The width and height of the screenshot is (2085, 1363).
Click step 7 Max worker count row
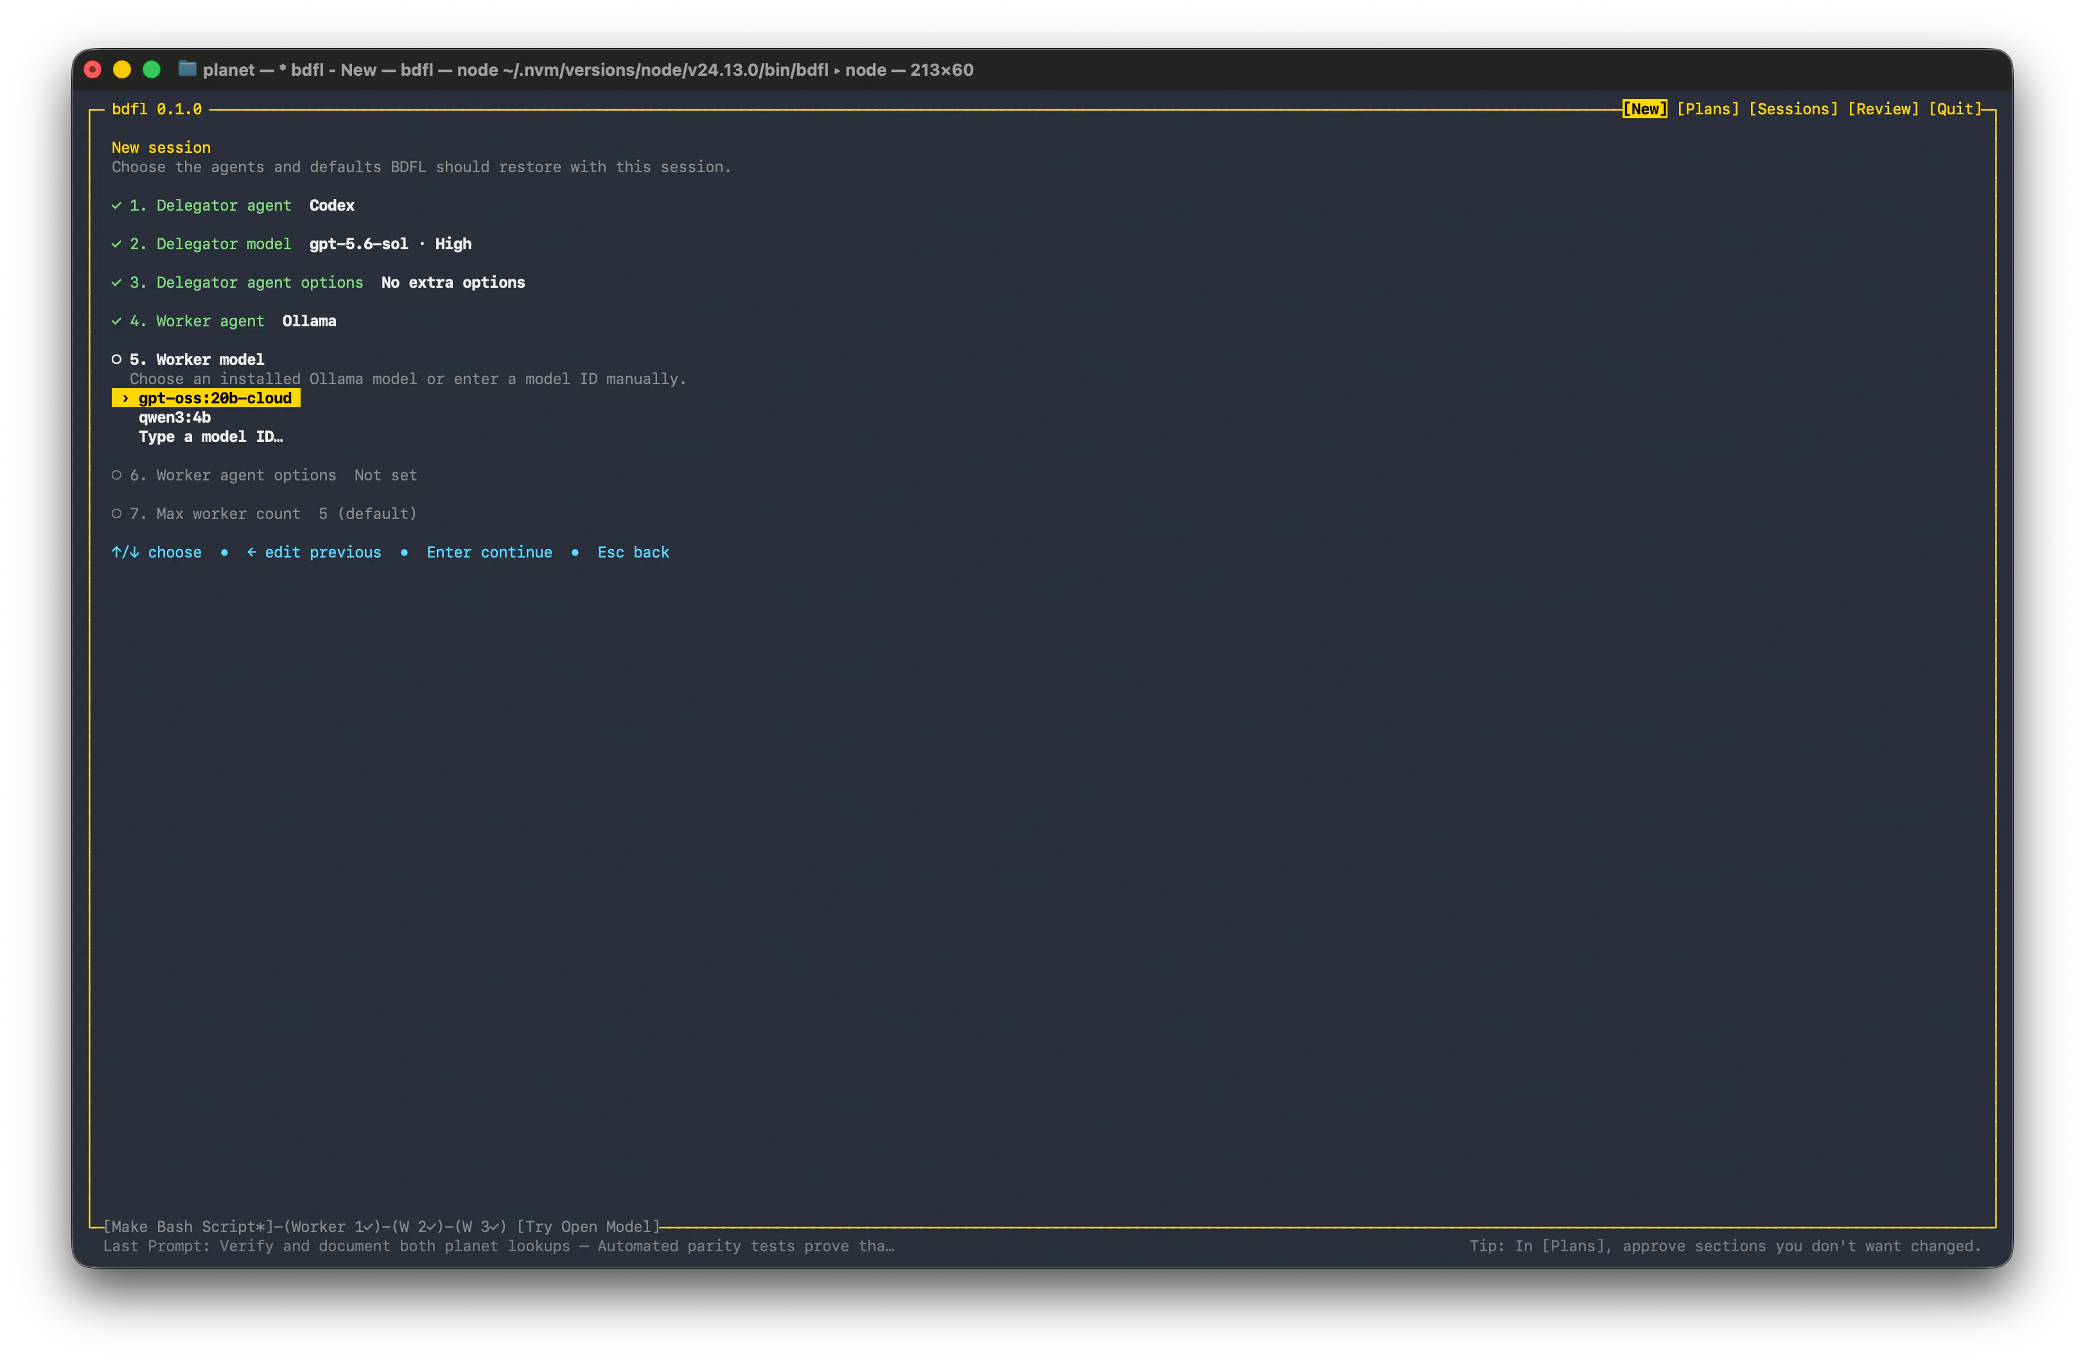point(265,513)
